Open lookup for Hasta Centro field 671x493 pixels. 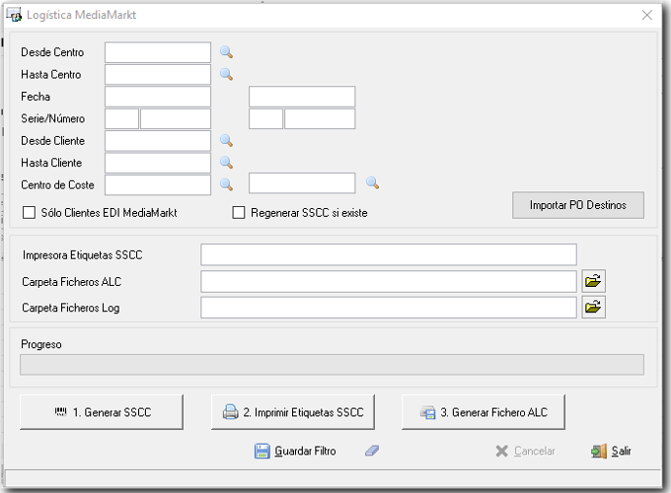click(226, 74)
